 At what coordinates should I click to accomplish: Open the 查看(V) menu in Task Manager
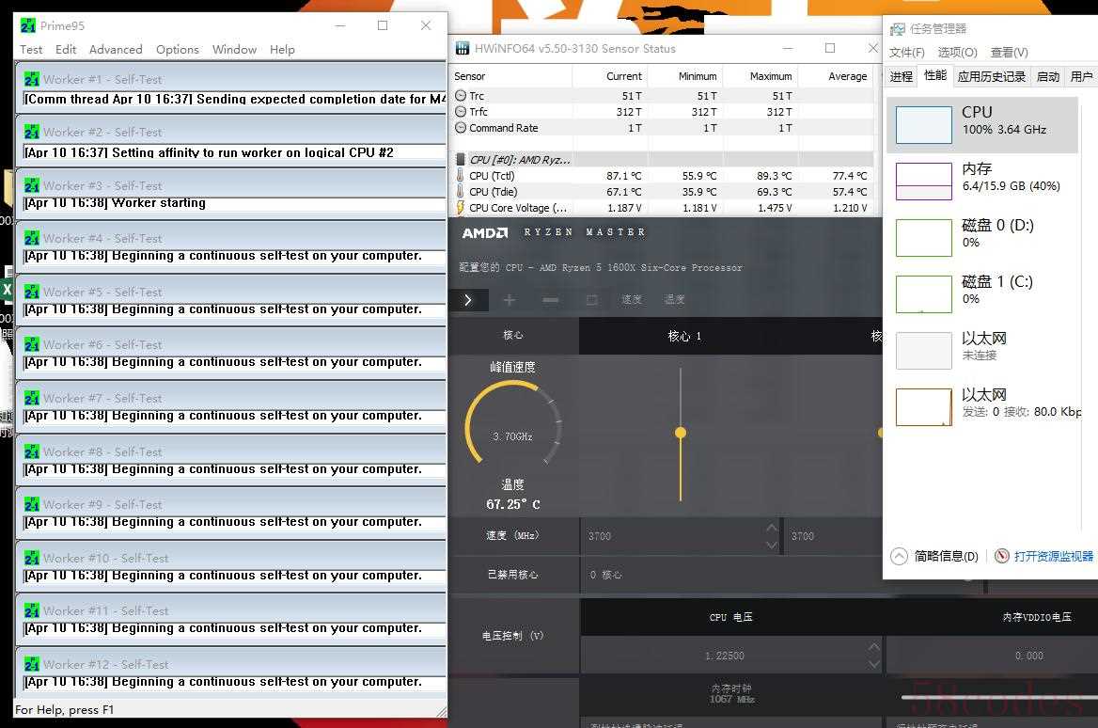1009,53
